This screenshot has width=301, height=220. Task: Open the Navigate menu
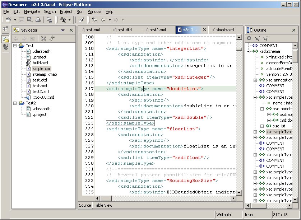pos(32,11)
